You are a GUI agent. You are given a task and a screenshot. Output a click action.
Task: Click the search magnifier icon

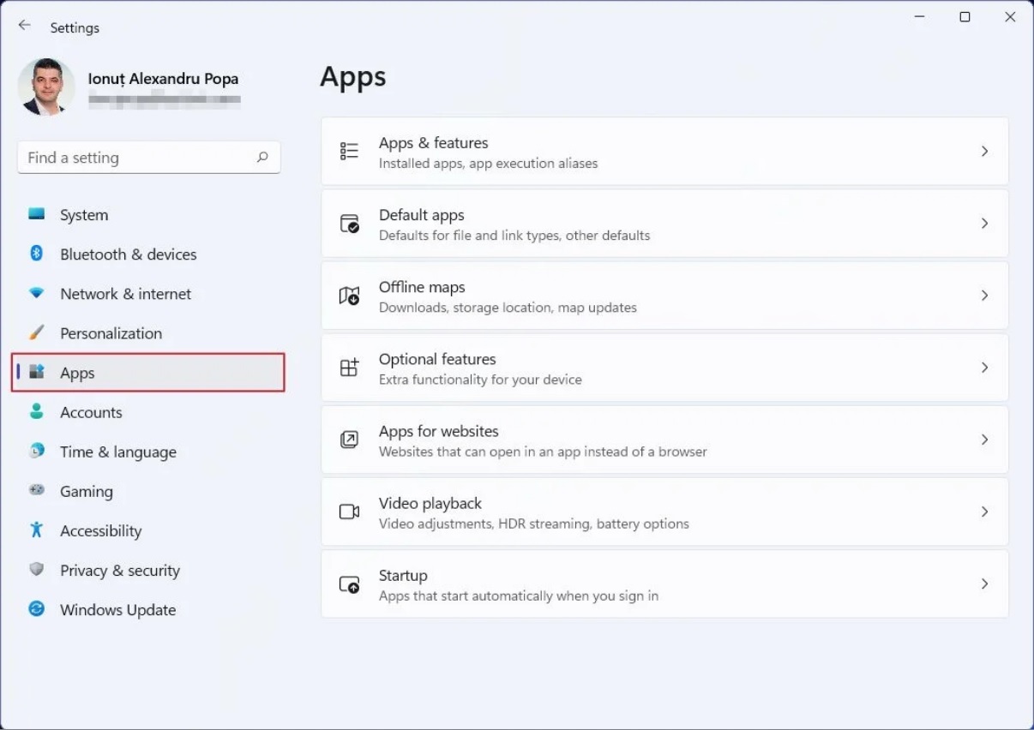(x=262, y=157)
